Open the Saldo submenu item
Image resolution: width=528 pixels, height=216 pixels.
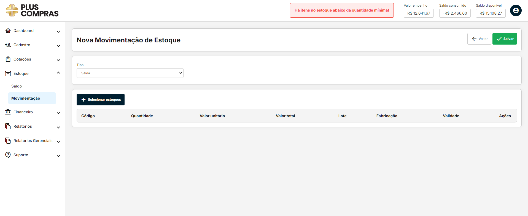tap(17, 86)
